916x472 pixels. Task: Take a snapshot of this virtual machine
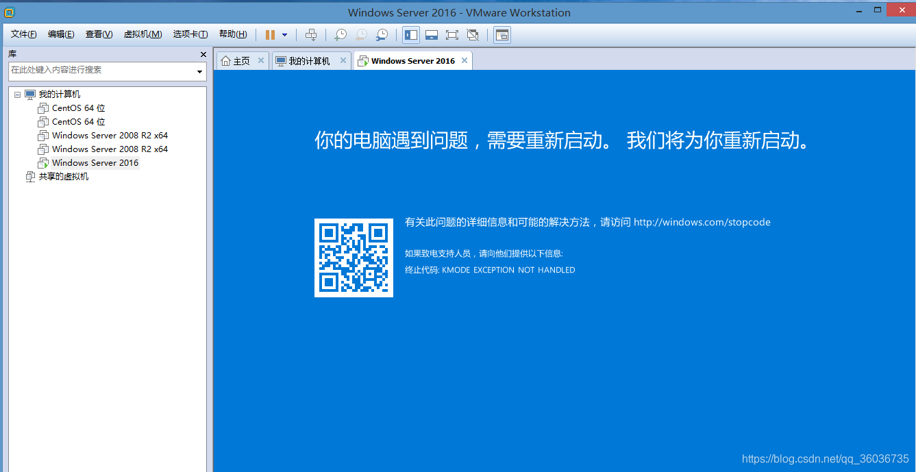pos(341,34)
